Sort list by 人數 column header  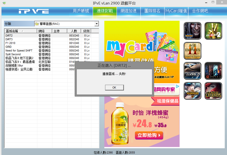[x=74, y=31]
